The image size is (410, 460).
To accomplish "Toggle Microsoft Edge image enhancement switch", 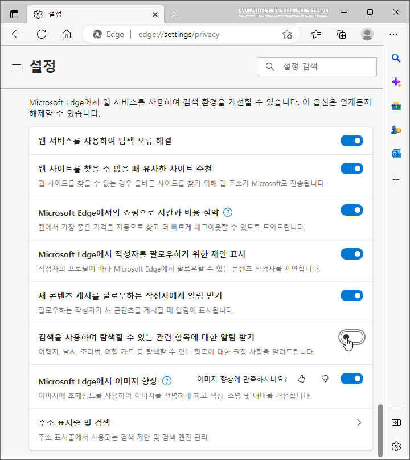I will click(x=352, y=379).
